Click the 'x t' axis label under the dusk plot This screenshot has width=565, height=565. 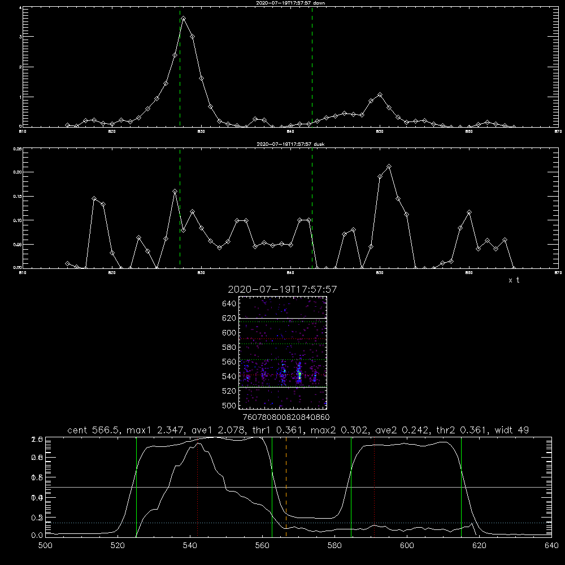coord(514,280)
